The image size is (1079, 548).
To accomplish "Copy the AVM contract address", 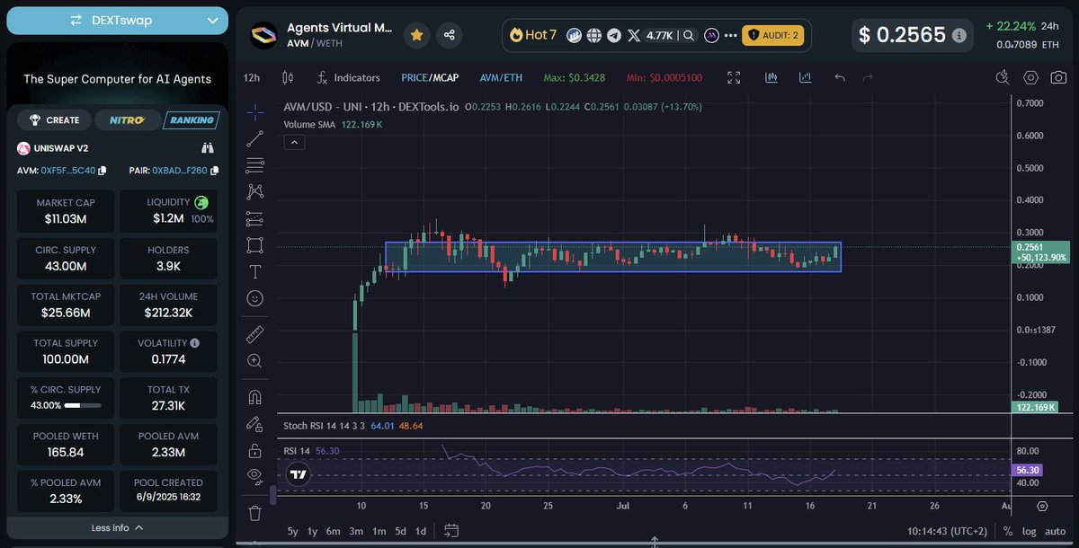I will 102,170.
